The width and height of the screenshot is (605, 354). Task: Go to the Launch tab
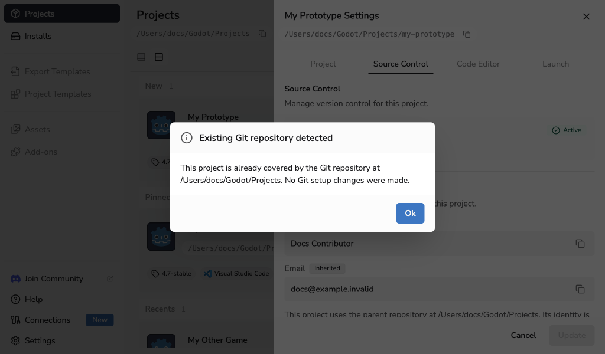pos(555,64)
